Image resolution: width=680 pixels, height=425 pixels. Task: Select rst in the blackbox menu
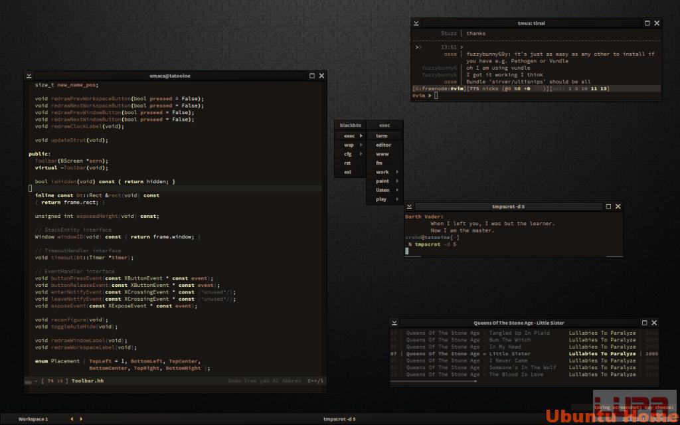pyautogui.click(x=348, y=163)
